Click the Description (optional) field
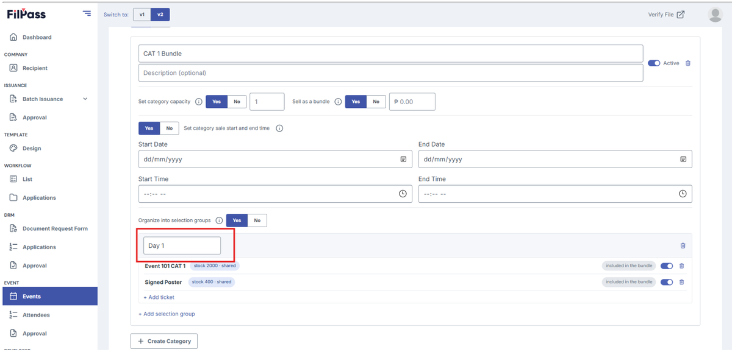Viewport: 732px width, 352px height. (x=390, y=73)
